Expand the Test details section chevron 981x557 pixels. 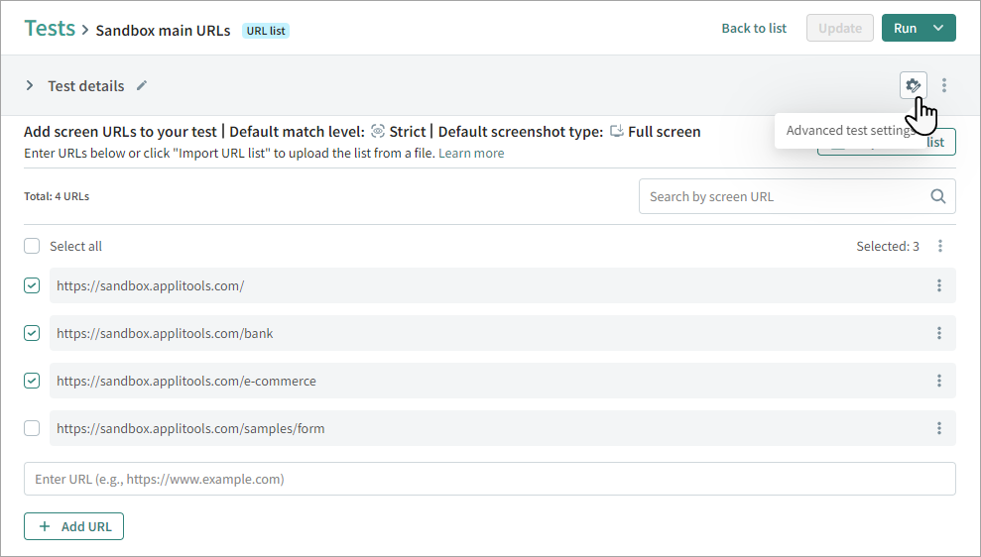tap(30, 85)
